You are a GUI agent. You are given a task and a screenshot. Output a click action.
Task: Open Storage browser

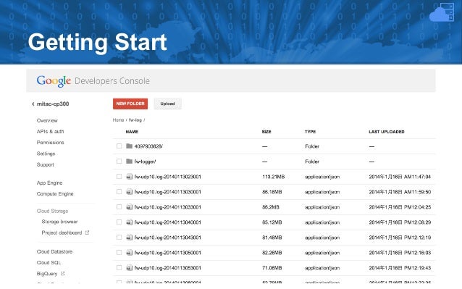pyautogui.click(x=60, y=222)
